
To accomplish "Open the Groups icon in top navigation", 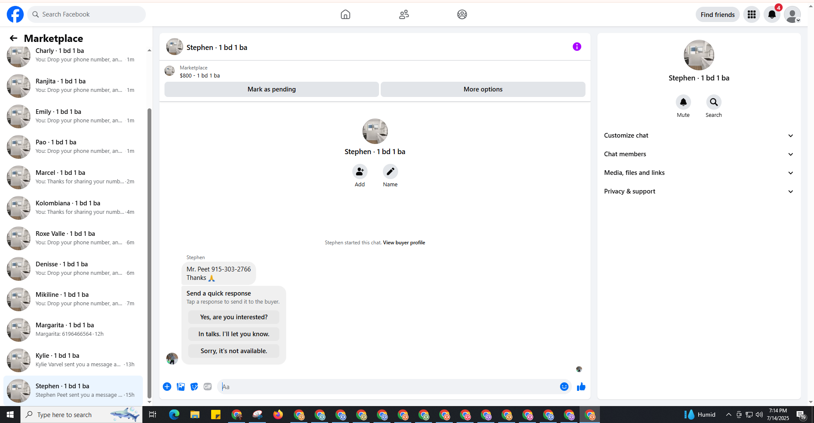I will pyautogui.click(x=462, y=14).
